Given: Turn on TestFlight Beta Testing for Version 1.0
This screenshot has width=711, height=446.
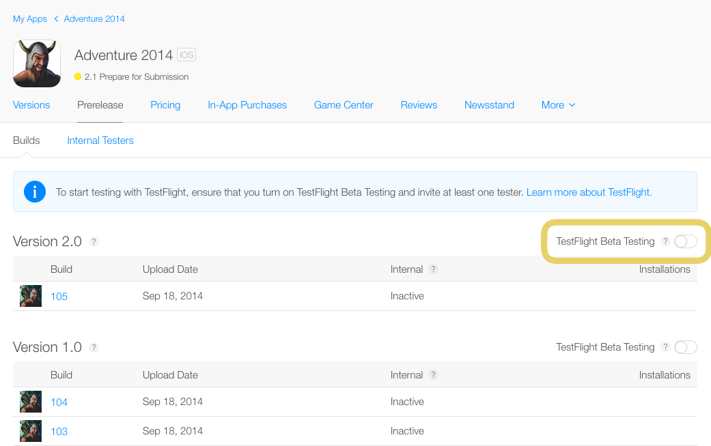Looking at the screenshot, I should pos(685,347).
